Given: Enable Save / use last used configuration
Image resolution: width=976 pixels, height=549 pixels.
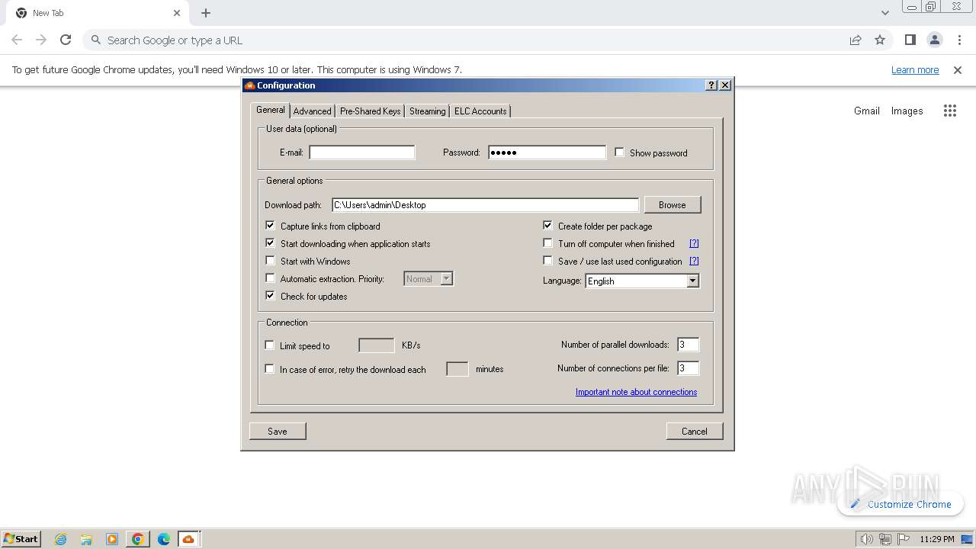Looking at the screenshot, I should point(547,261).
